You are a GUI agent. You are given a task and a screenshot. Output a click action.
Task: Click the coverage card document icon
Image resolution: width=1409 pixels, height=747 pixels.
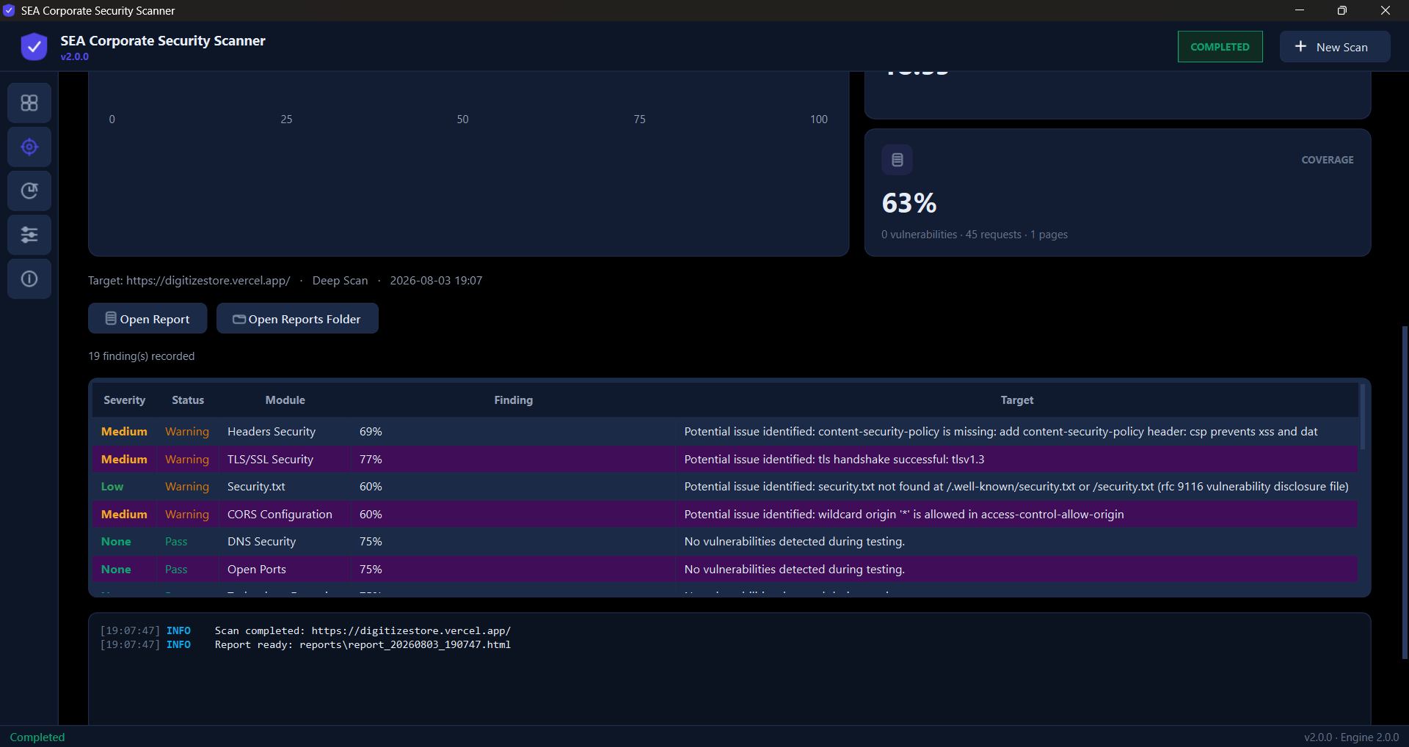point(897,160)
